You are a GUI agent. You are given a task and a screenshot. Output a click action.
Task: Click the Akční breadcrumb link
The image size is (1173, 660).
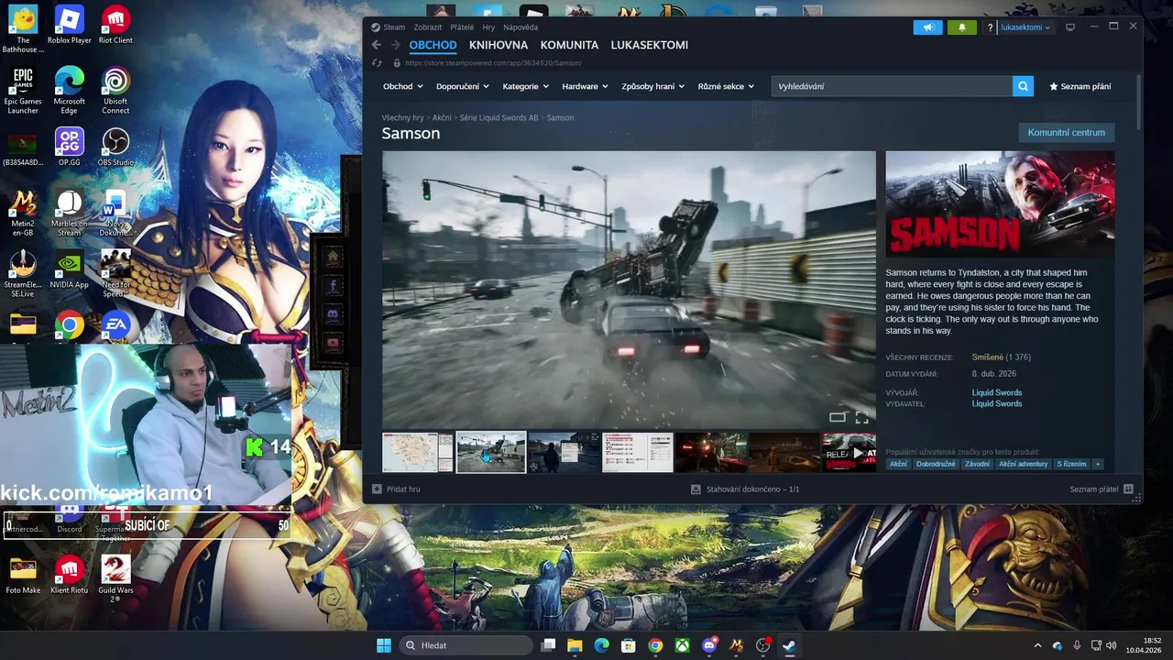click(x=442, y=117)
